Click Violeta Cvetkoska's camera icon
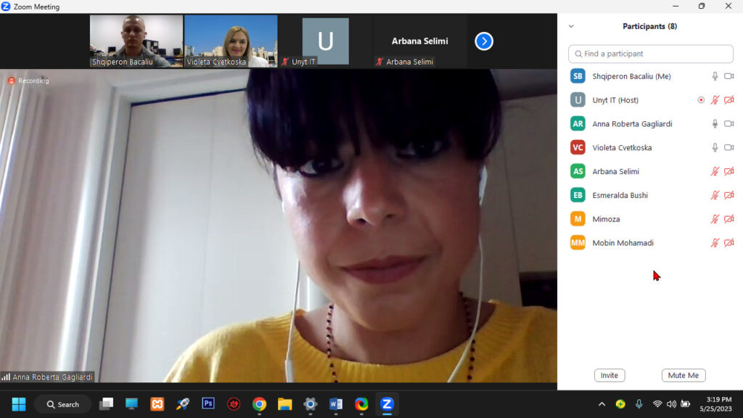This screenshot has width=743, height=418. (728, 147)
